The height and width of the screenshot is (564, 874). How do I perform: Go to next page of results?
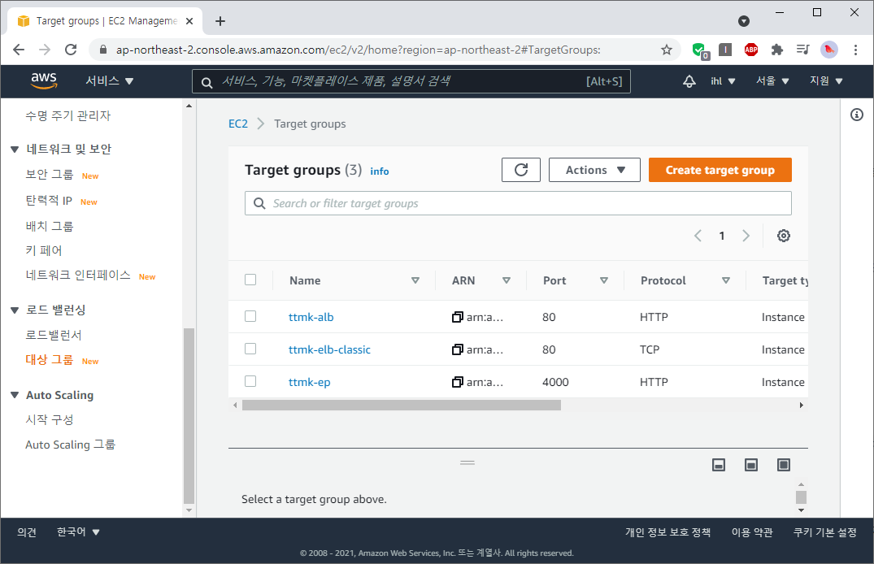tap(746, 236)
